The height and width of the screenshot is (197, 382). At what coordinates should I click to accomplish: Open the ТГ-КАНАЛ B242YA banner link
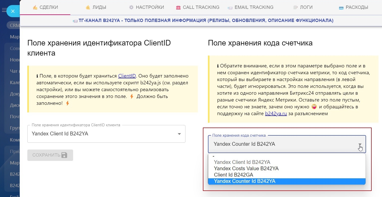point(203,20)
